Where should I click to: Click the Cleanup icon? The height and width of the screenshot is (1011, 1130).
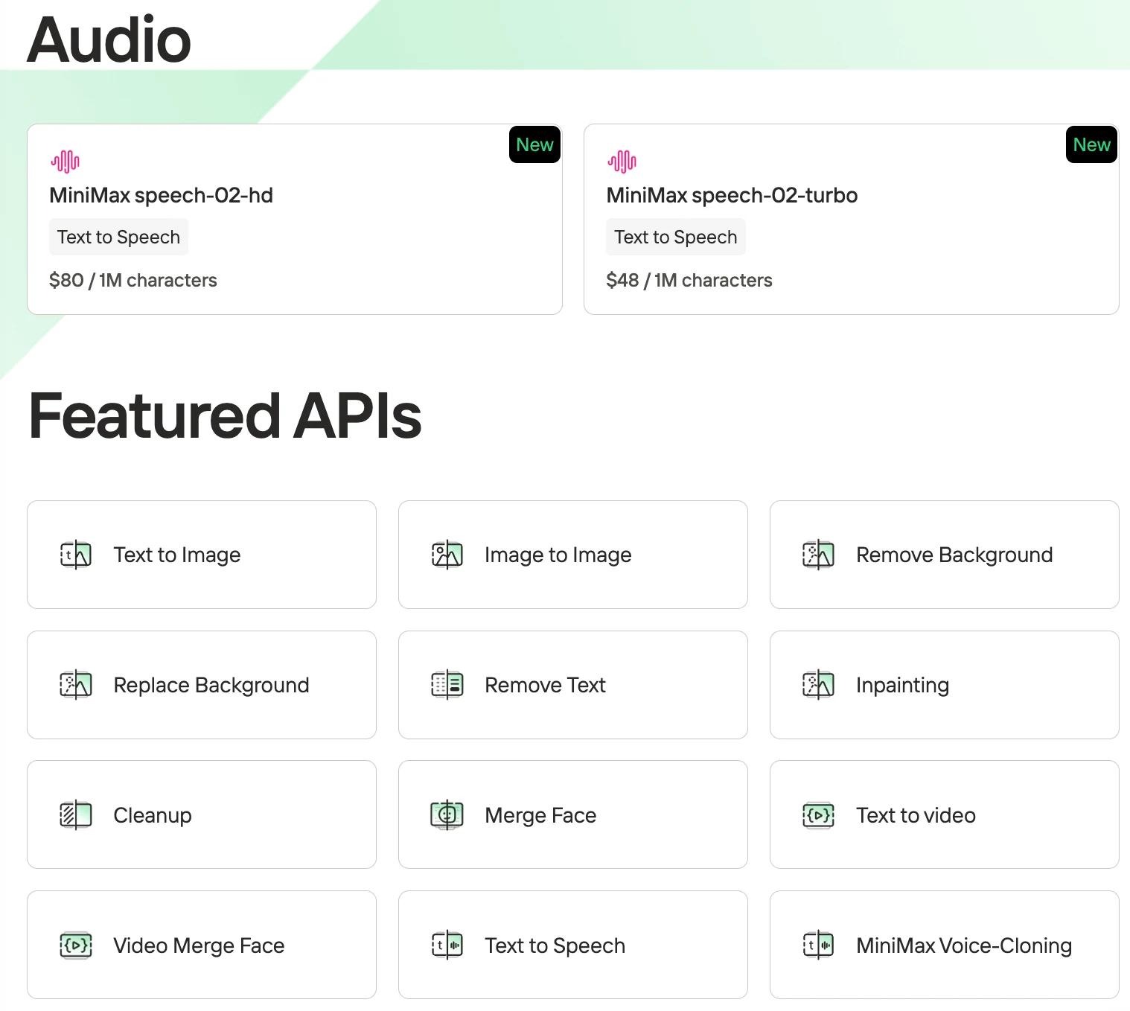(75, 815)
